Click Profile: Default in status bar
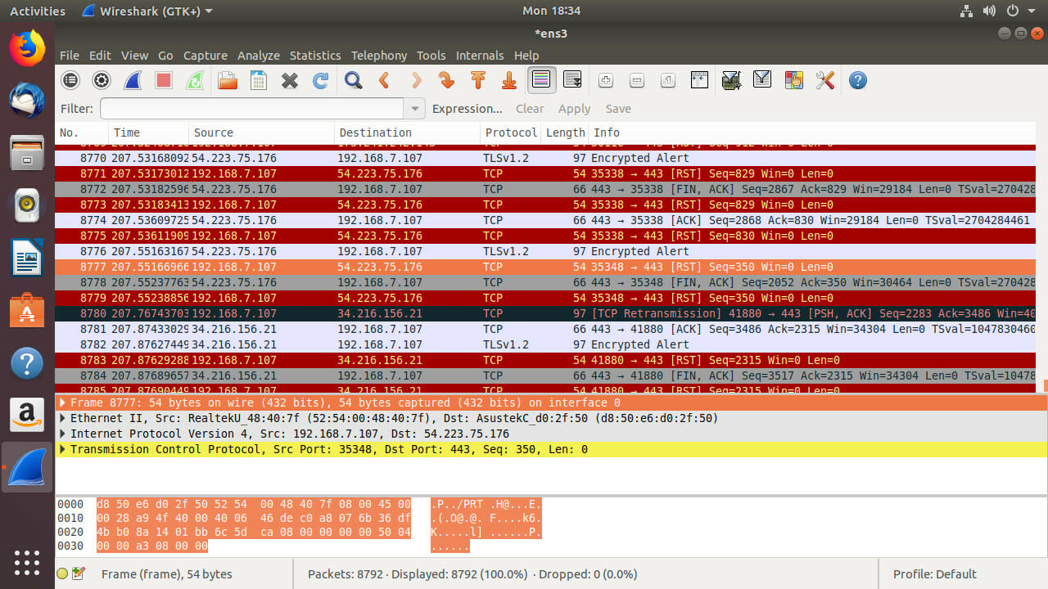 [x=934, y=574]
